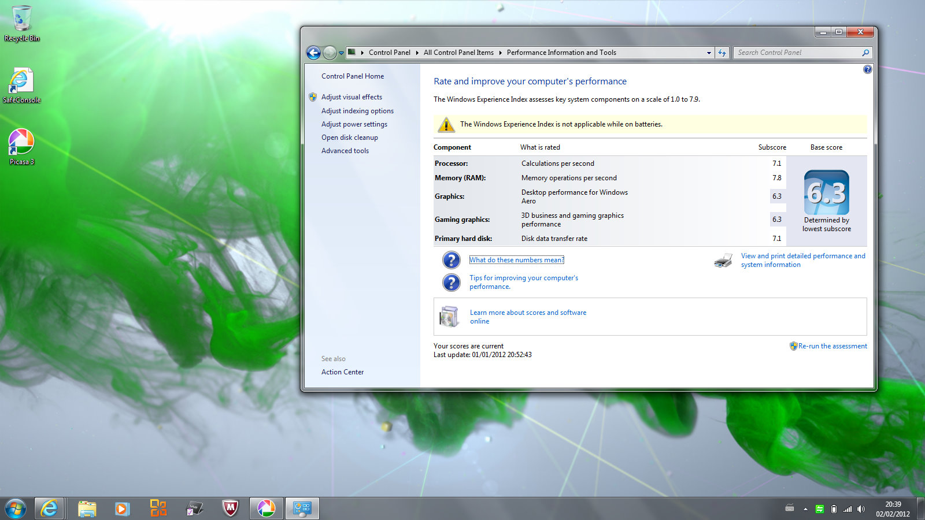
Task: Click Show desktop strip at taskbar end
Action: pyautogui.click(x=921, y=509)
